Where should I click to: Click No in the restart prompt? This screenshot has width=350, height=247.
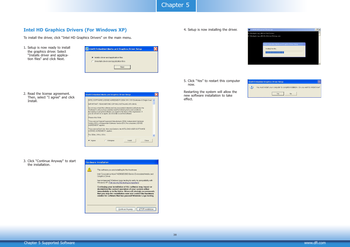point(291,94)
